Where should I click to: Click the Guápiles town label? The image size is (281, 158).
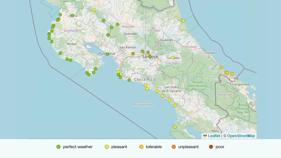point(167,40)
